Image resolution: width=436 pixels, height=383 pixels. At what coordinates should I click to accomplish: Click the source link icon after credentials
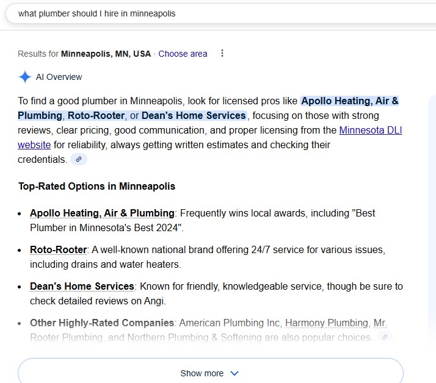[79, 159]
